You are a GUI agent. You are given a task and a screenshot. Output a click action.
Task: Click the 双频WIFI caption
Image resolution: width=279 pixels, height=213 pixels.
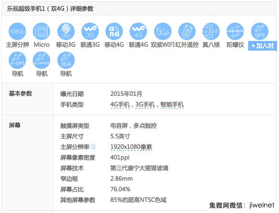tap(163, 45)
